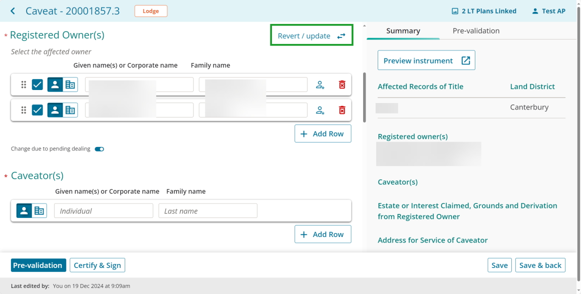Open the 2 LT Plans Linked image icon
581x294 pixels.
(x=455, y=11)
